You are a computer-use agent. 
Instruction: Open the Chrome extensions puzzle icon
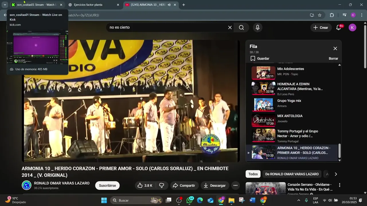(x=332, y=15)
